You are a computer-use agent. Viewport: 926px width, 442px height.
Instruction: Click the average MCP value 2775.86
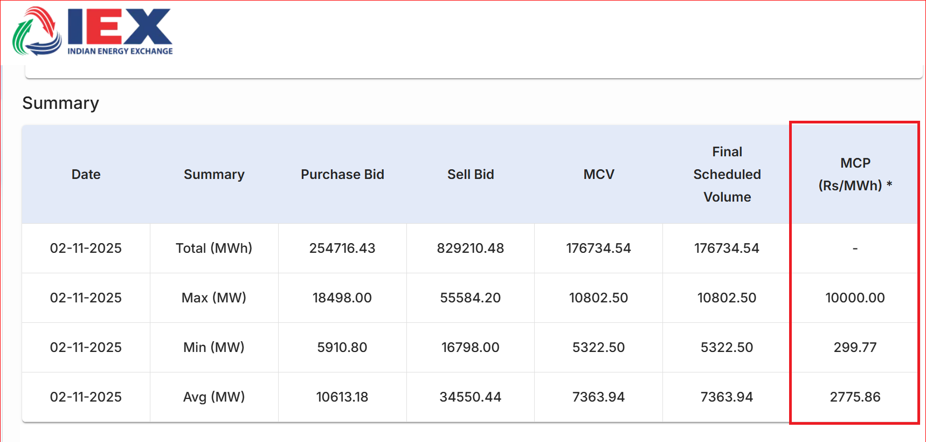pyautogui.click(x=855, y=397)
